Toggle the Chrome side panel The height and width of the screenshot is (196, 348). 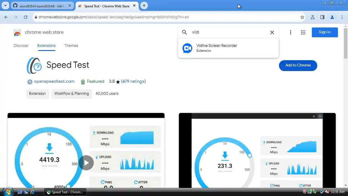(322, 17)
